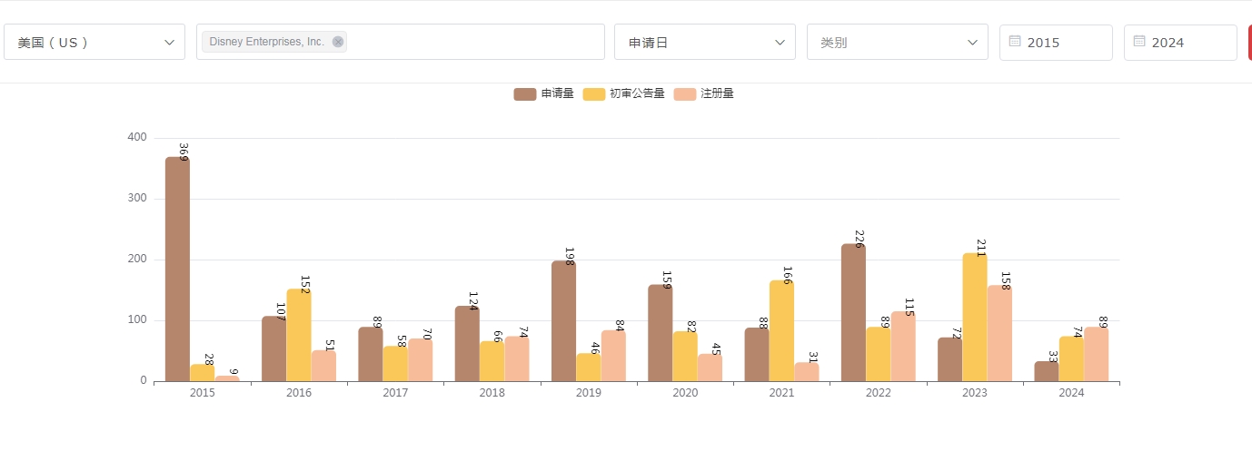Image resolution: width=1252 pixels, height=461 pixels.
Task: Select 2023 注册量 bar with 158
Action: coord(999,333)
